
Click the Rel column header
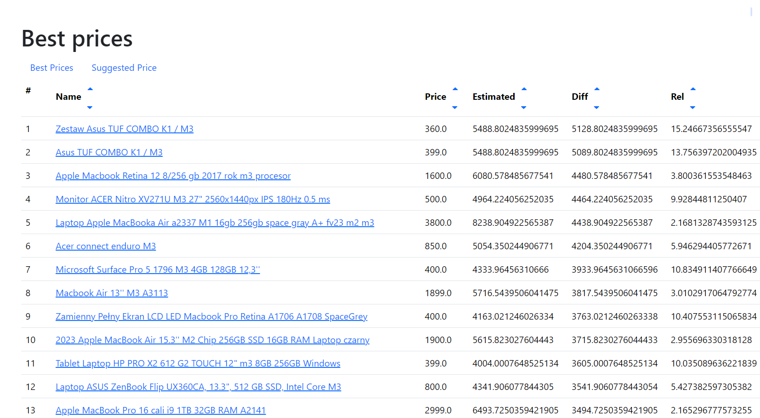coord(677,97)
